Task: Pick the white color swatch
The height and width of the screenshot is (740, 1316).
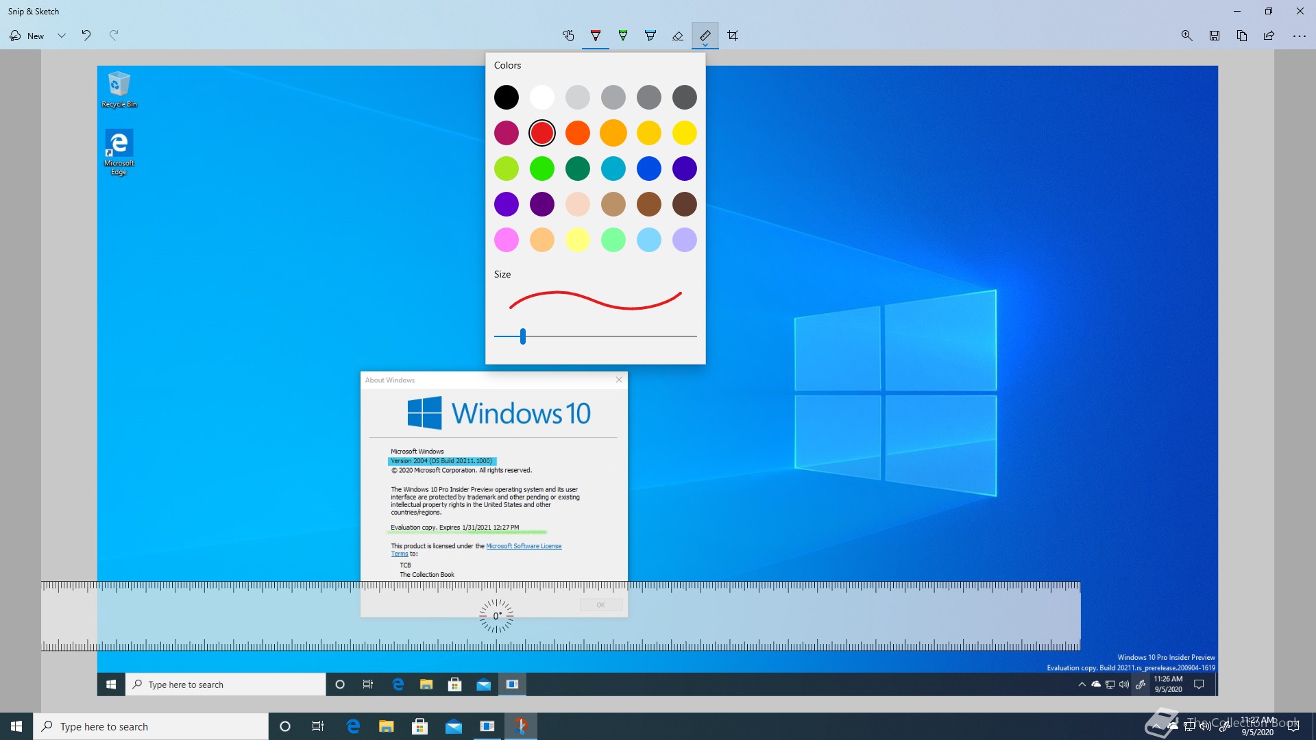Action: (542, 97)
